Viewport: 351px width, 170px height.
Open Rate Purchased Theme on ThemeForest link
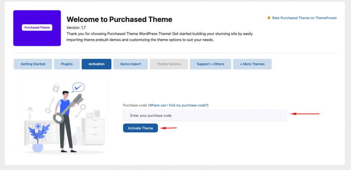tap(304, 18)
